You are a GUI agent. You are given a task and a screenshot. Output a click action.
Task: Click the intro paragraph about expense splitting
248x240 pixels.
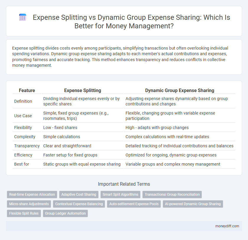(x=120, y=57)
